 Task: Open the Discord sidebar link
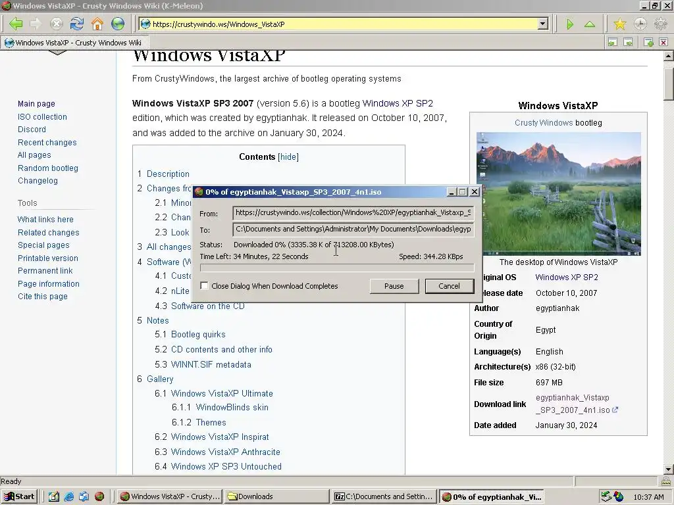[x=32, y=130]
